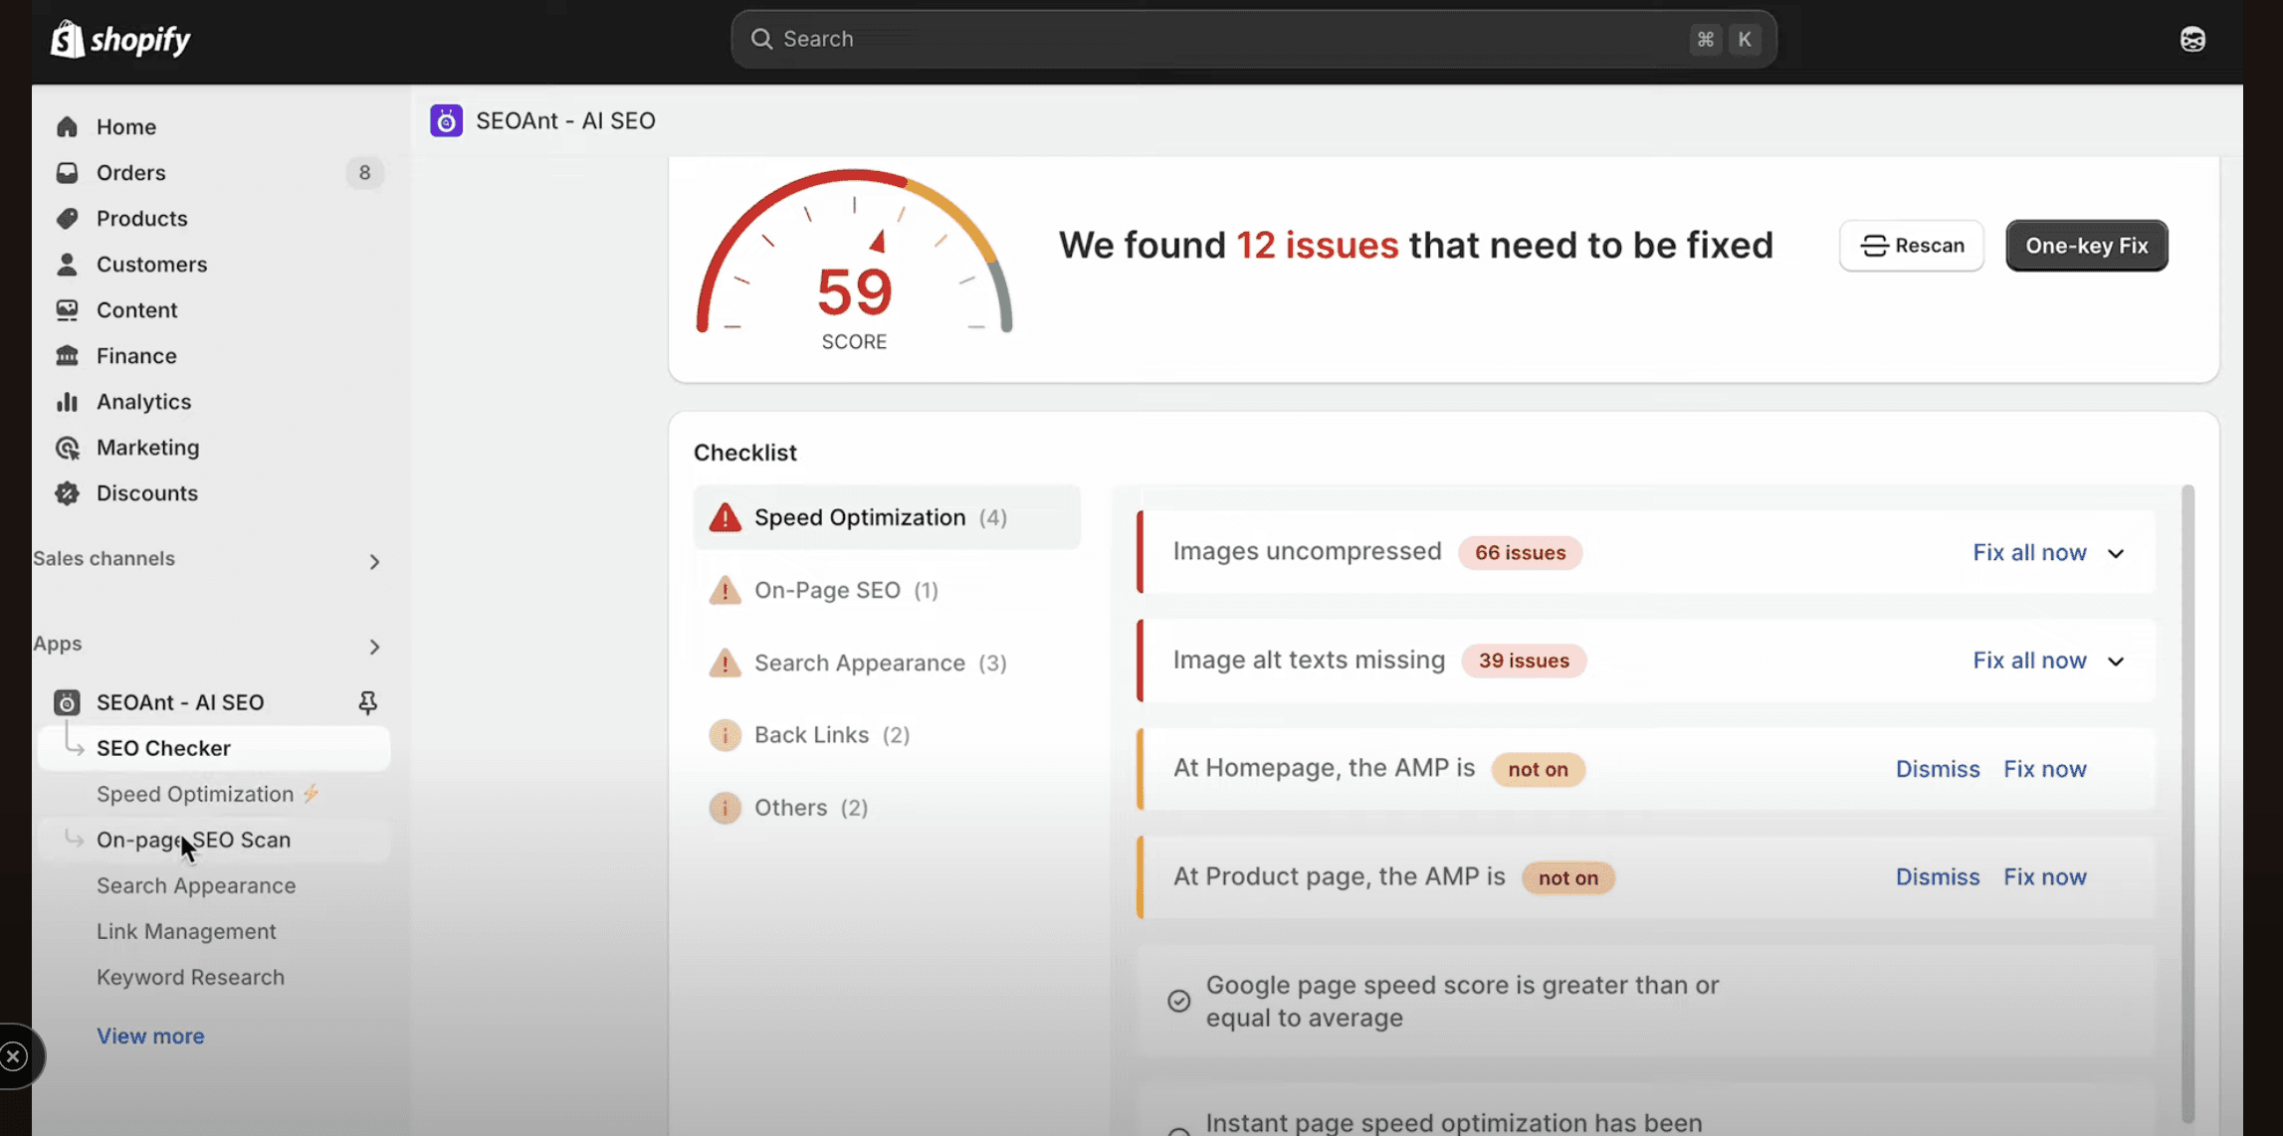Click the Analytics bar chart icon
2283x1136 pixels.
coord(67,401)
